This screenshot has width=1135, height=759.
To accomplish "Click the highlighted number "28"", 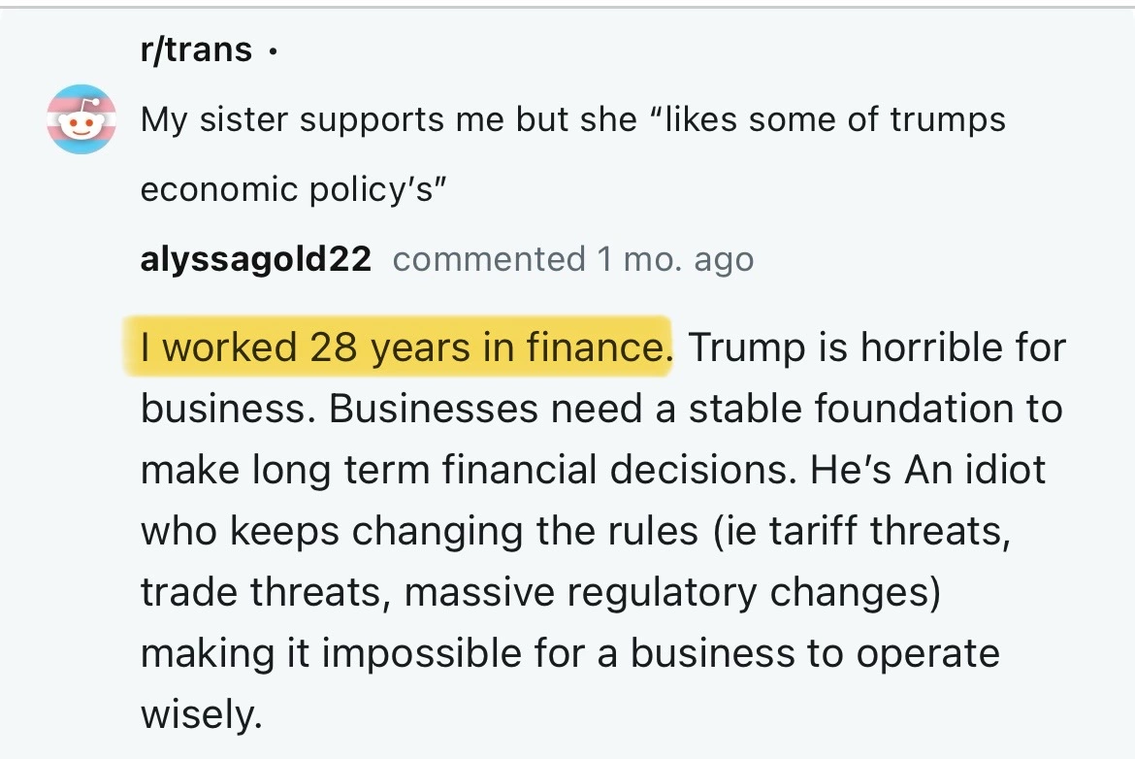I will [332, 347].
